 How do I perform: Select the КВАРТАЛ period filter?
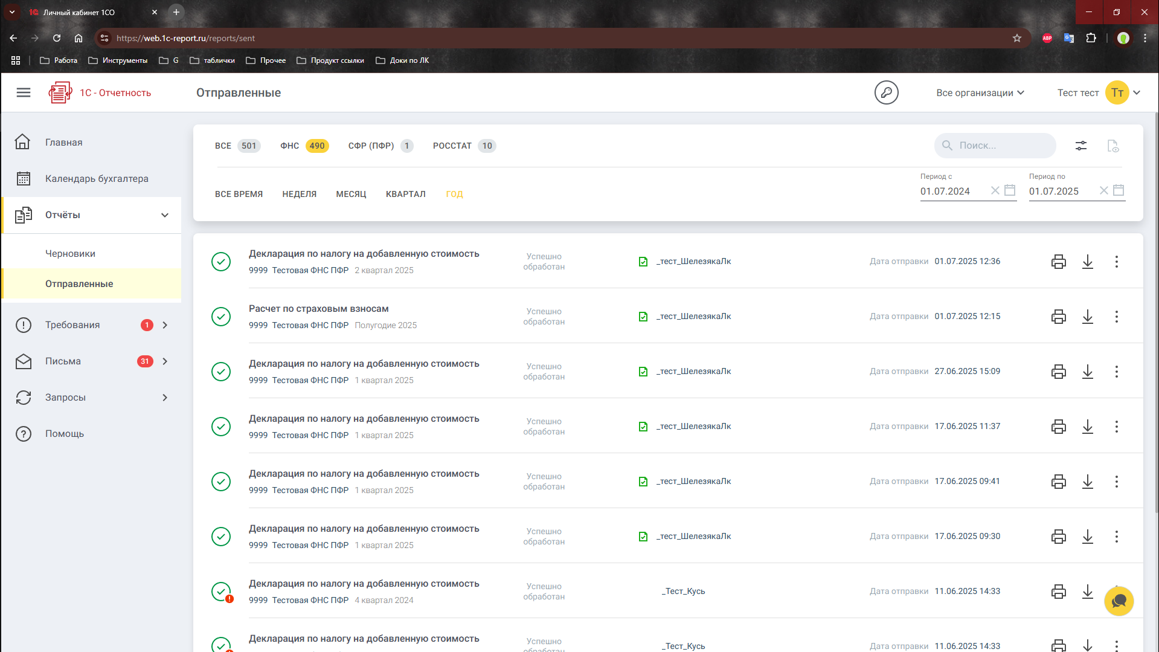pos(405,194)
